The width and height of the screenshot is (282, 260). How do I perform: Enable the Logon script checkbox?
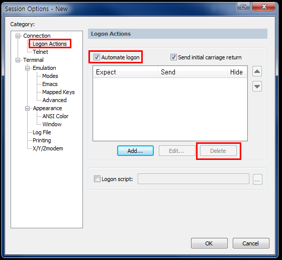tap(97, 179)
